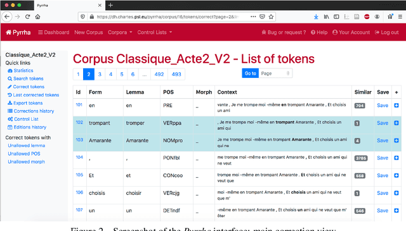Open page actions three-dots menu
This screenshot has height=231, width=406.
coord(253,17)
